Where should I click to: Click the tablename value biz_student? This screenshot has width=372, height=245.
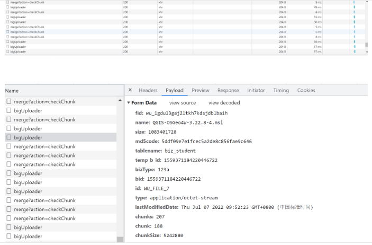180,151
